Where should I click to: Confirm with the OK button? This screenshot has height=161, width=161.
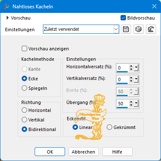(x=50, y=152)
